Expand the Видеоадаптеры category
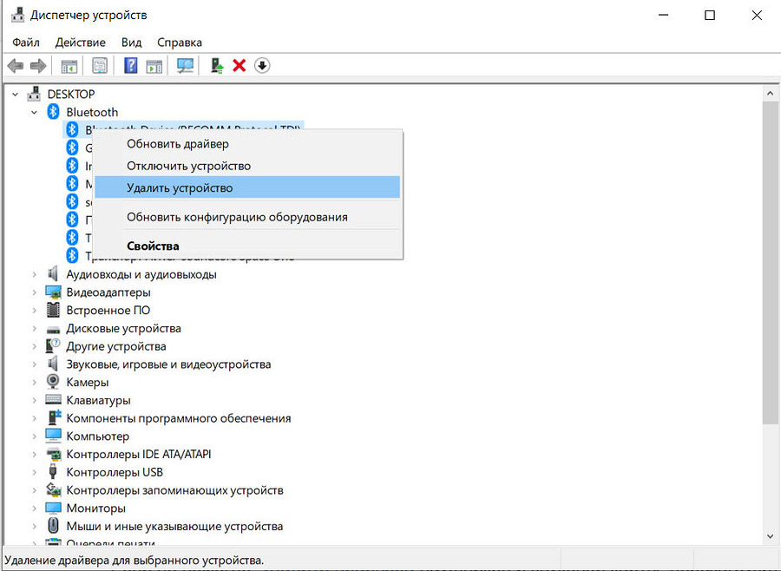Image resolution: width=781 pixels, height=571 pixels. click(x=35, y=292)
